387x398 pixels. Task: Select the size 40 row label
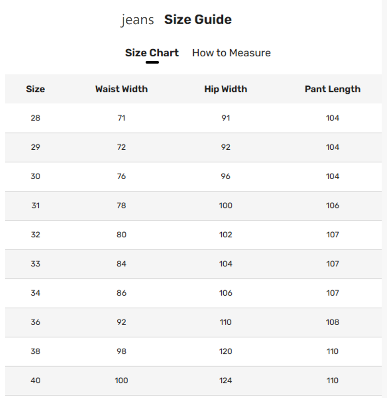35,381
